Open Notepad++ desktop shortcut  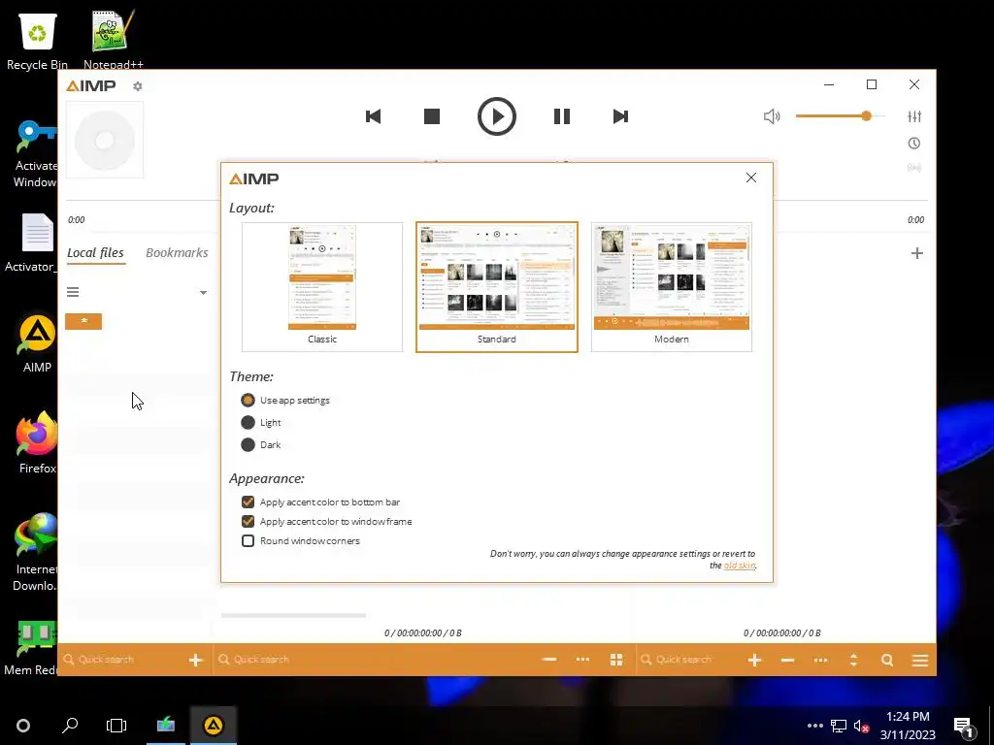point(114,41)
